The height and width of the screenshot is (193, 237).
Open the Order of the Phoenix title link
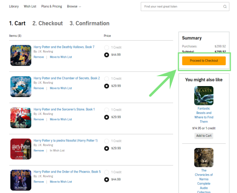tap(67, 172)
